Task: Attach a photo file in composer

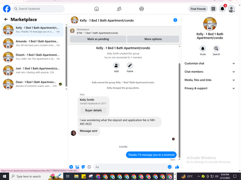Action: click(x=77, y=167)
